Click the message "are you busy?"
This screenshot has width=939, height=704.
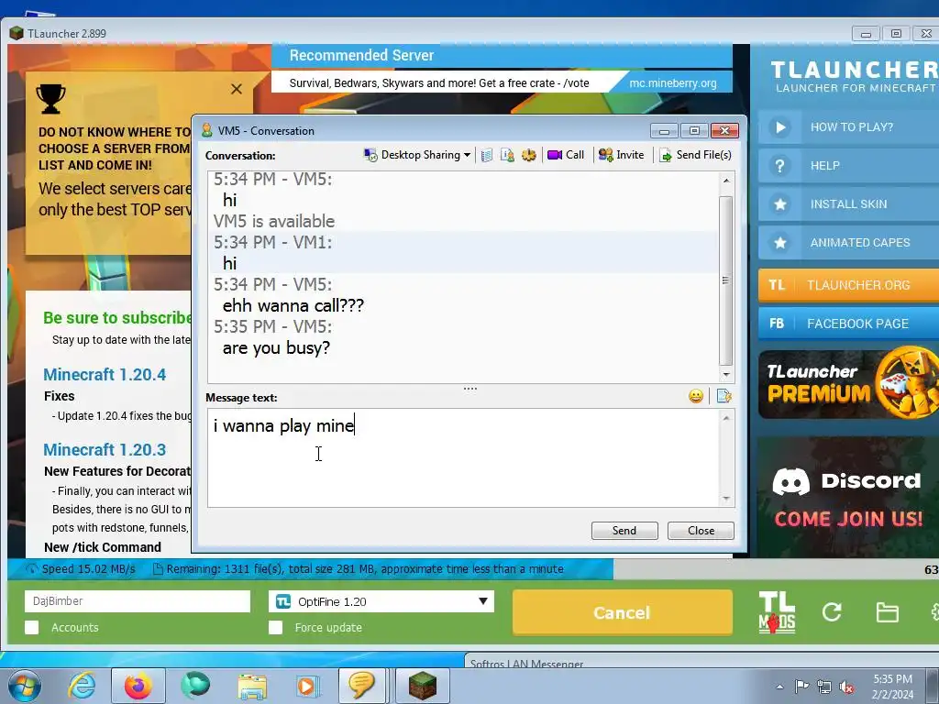point(276,347)
